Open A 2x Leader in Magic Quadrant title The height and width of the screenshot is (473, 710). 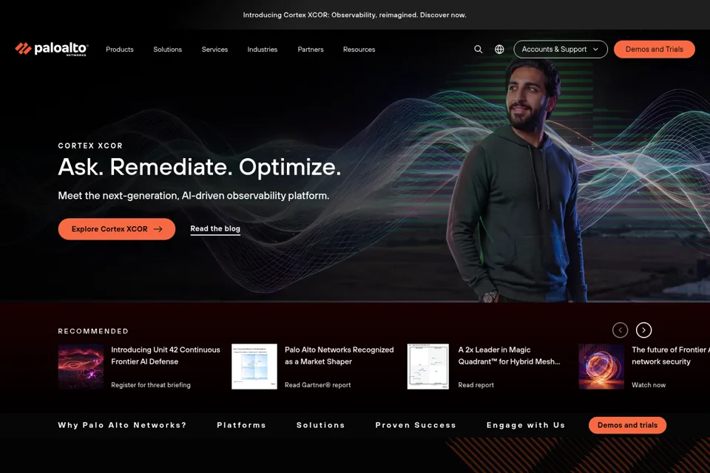[509, 355]
